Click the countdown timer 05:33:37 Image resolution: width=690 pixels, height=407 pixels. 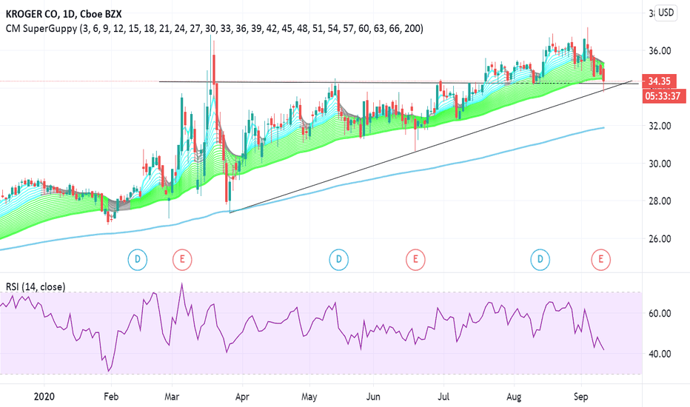point(665,96)
